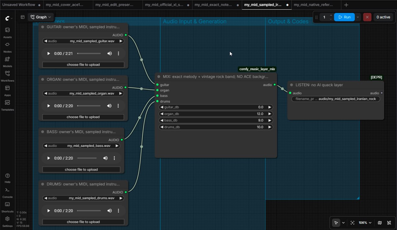Expand the select tool mode dropdown
Viewport: 397px width, 230px height.
click(343, 223)
